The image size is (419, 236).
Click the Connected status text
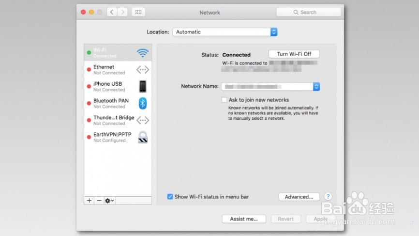[237, 55]
